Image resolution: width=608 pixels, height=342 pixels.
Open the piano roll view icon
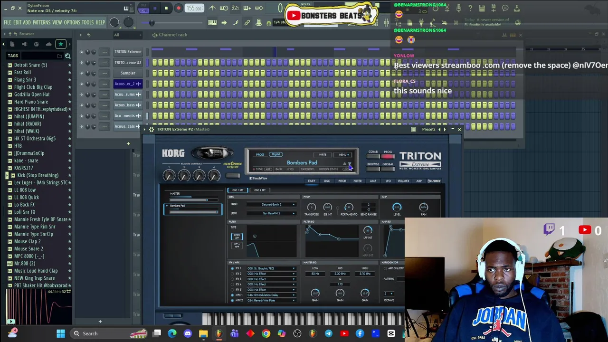[x=212, y=22]
